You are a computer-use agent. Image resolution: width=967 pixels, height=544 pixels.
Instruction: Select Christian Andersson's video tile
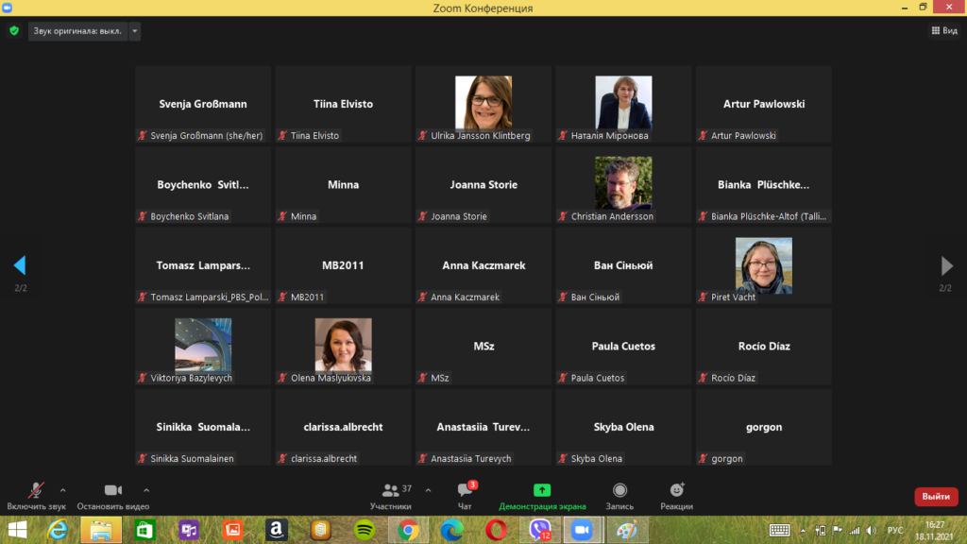click(623, 185)
